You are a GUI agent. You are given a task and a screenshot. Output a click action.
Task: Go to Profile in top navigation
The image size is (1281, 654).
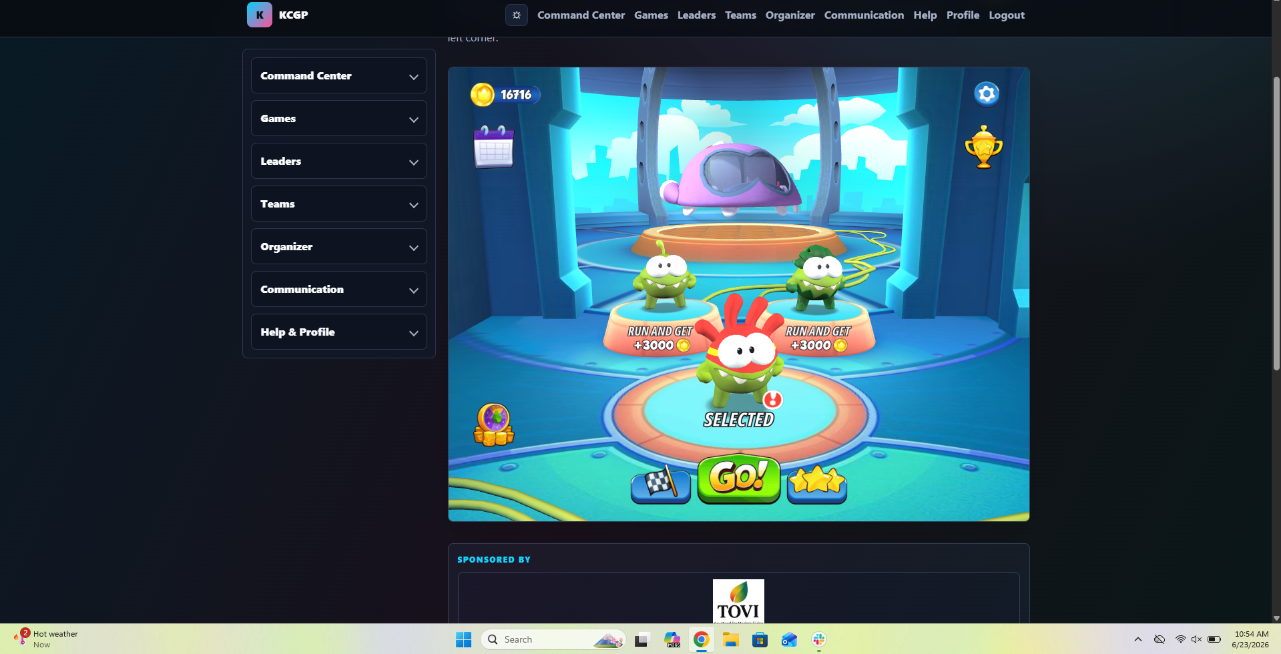point(963,15)
